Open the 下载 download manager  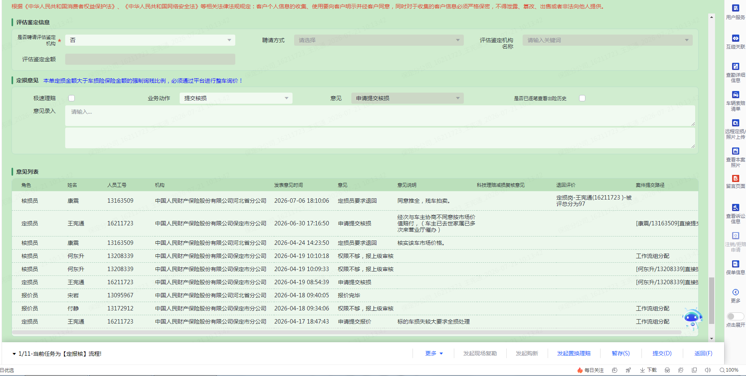(648, 370)
